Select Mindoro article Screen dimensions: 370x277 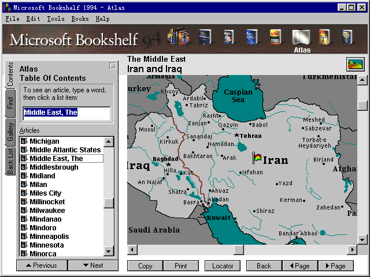coord(61,227)
